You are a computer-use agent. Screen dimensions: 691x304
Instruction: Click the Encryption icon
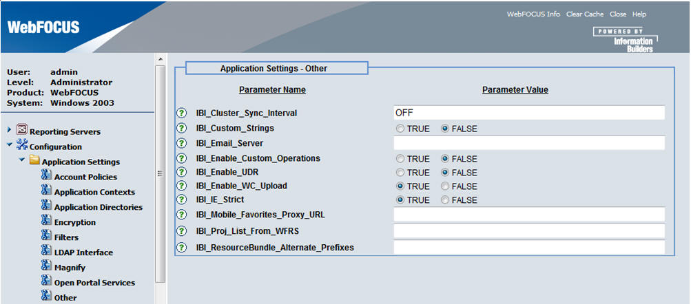pos(47,220)
